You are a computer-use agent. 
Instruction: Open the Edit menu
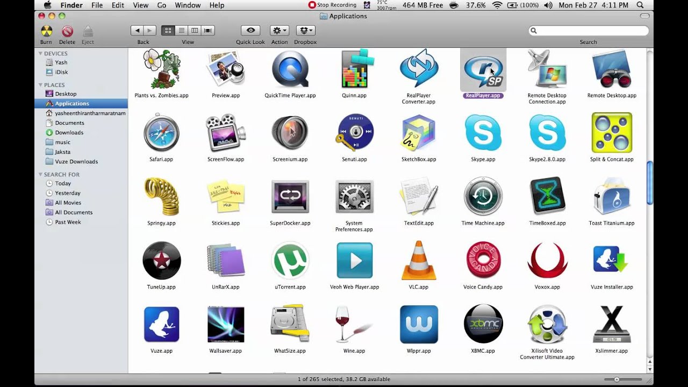pyautogui.click(x=118, y=5)
